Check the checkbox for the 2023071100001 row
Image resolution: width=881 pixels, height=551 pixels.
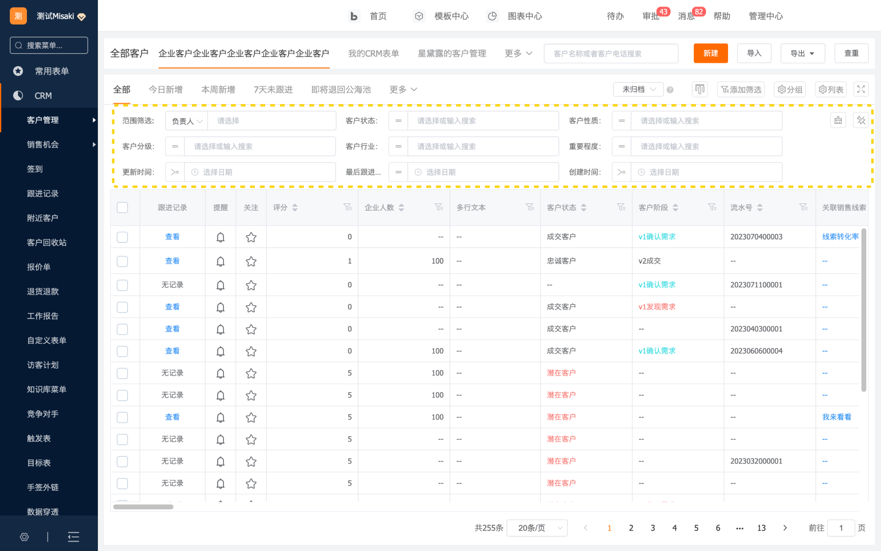(x=122, y=285)
